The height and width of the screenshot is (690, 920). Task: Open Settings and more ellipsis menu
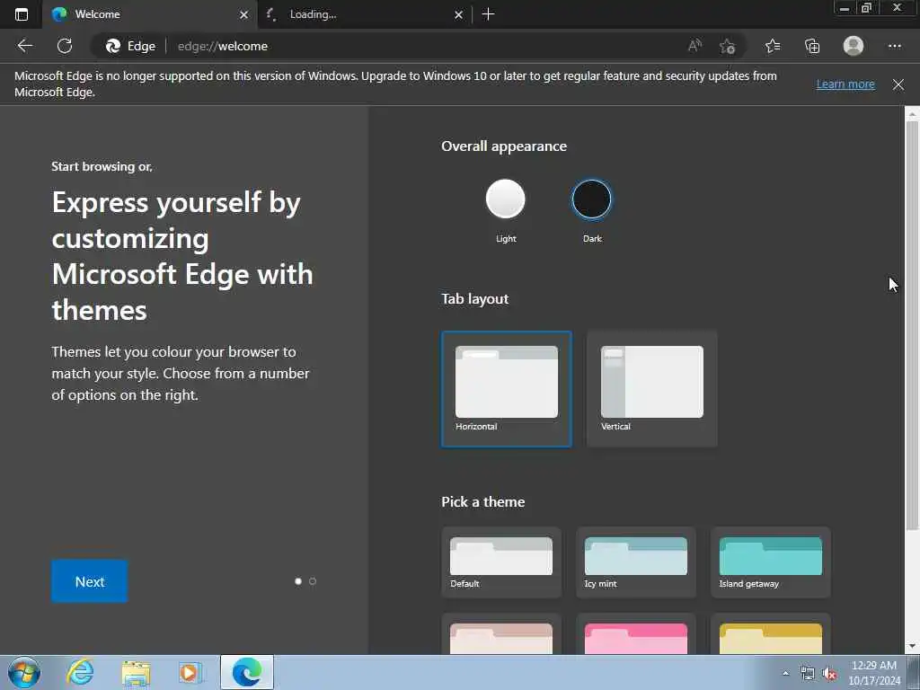[x=894, y=46]
